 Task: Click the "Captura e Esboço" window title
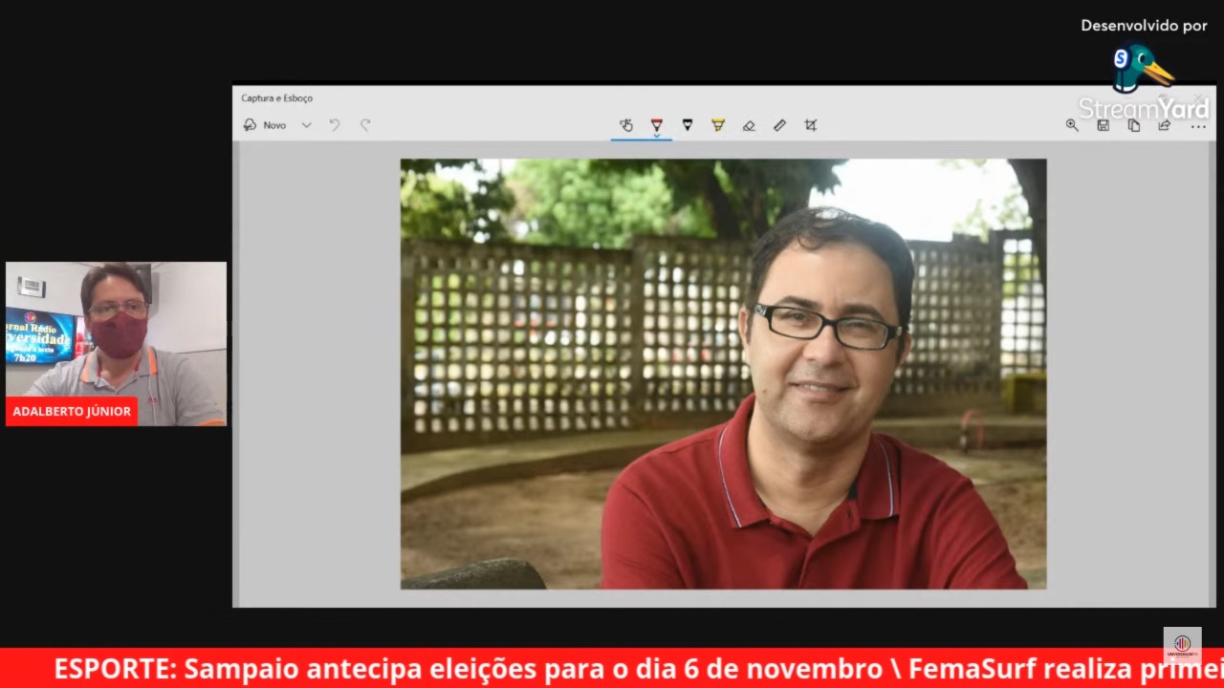[276, 98]
